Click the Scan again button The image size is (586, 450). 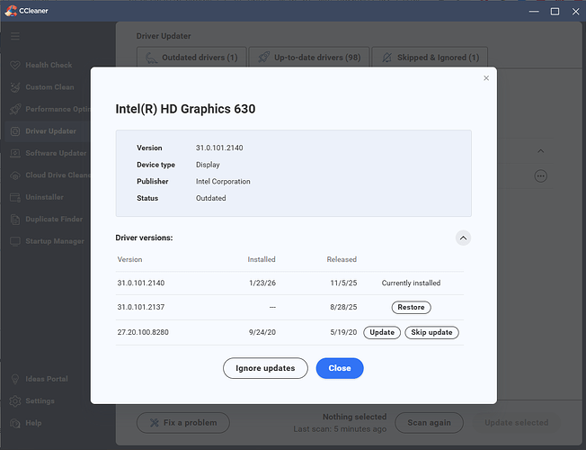(x=430, y=422)
